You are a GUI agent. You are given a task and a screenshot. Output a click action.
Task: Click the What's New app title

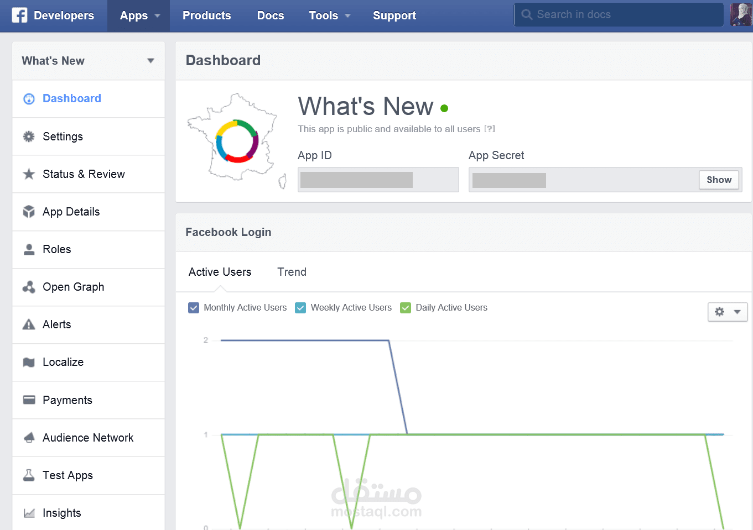tap(366, 106)
